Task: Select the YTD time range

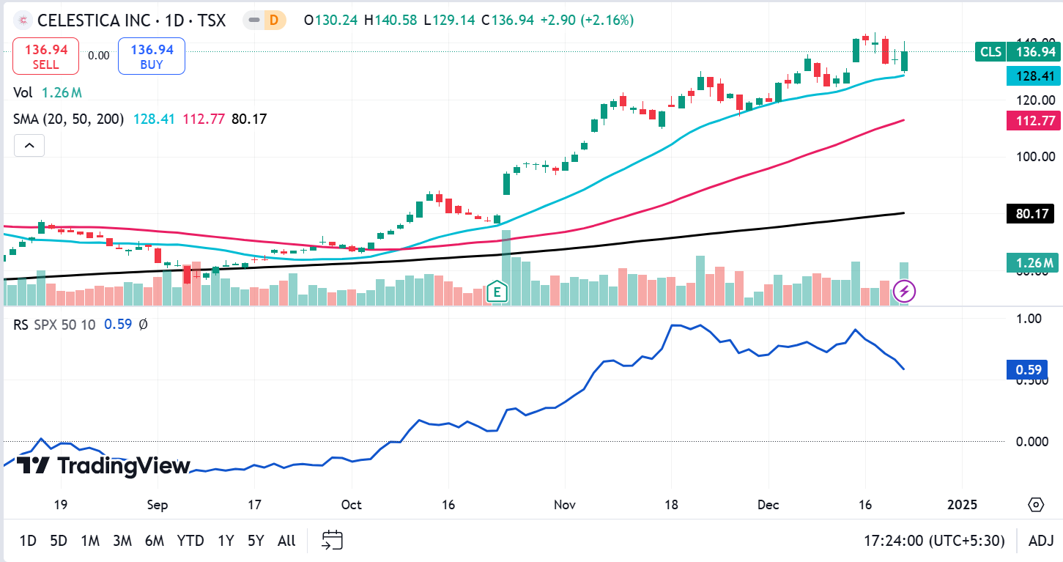Action: [190, 541]
